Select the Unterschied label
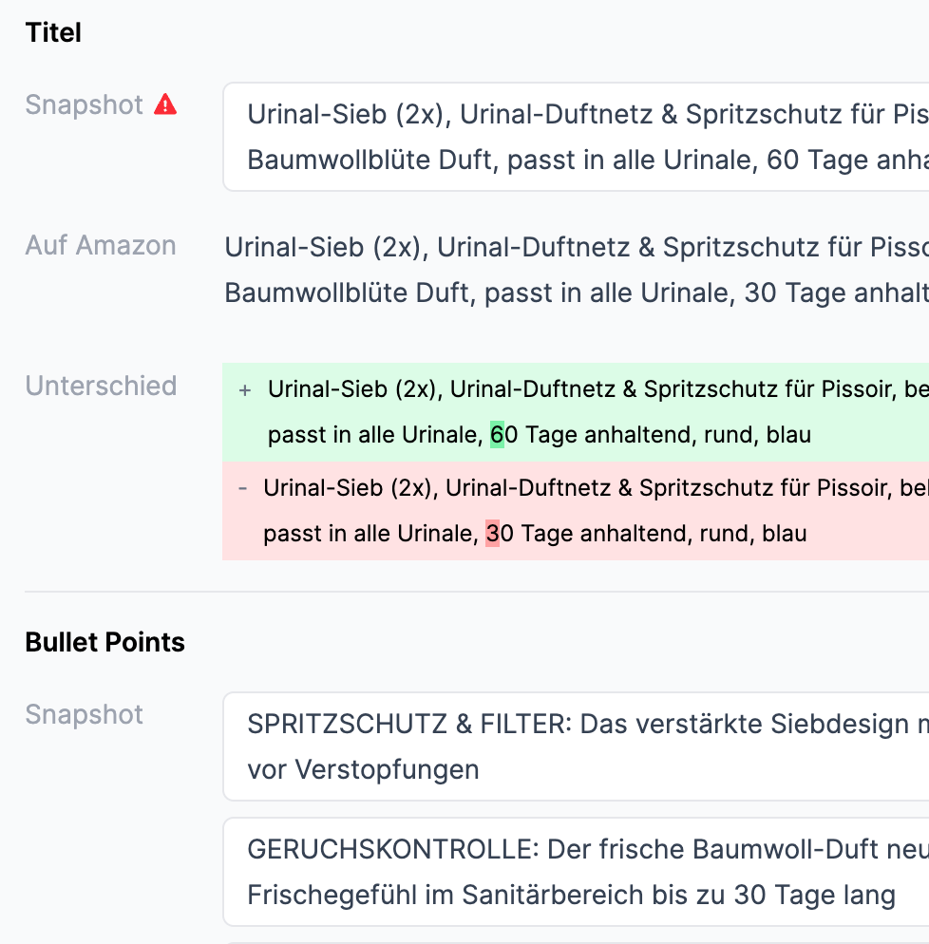The height and width of the screenshot is (944, 929). (101, 386)
